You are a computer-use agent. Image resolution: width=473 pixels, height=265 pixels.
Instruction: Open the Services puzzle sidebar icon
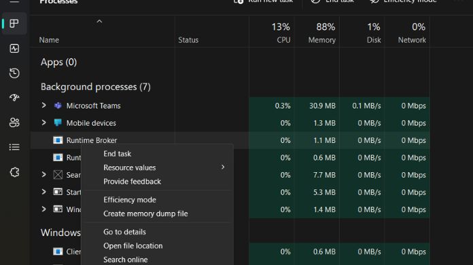click(x=14, y=172)
